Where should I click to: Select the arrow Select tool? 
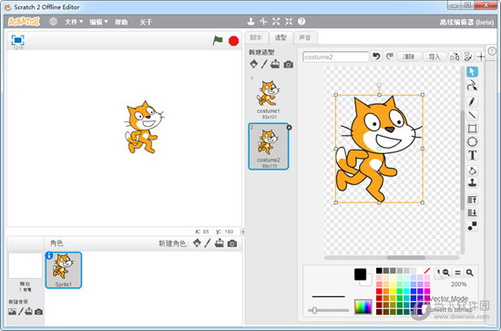[472, 72]
